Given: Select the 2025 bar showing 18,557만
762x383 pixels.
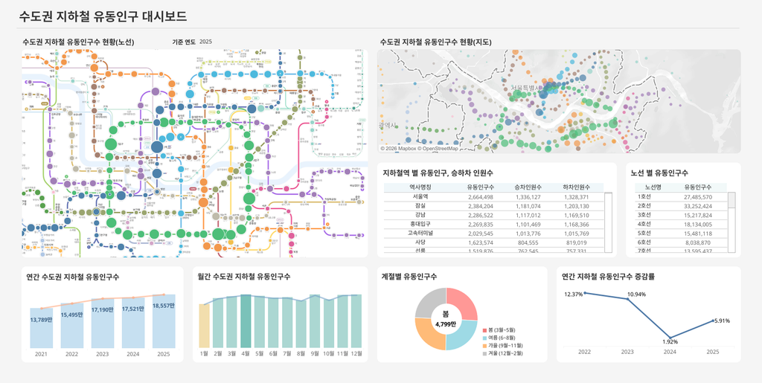Looking at the screenshot, I should click(163, 321).
